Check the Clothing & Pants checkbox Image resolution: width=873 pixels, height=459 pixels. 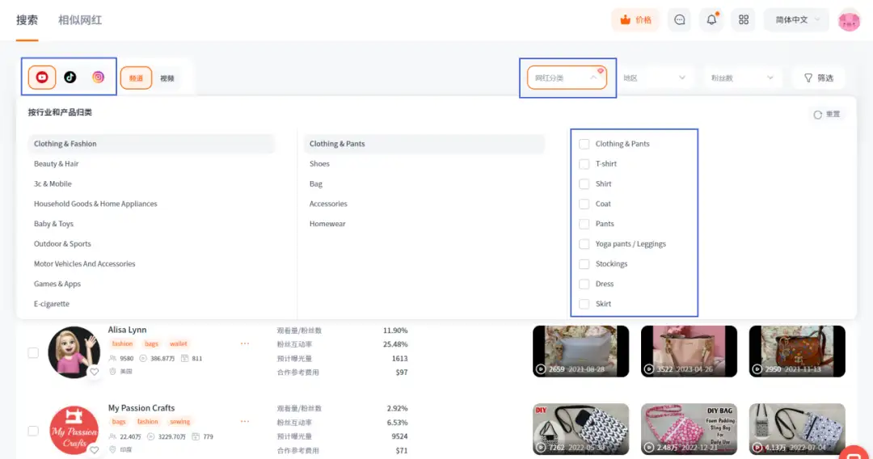coord(584,144)
